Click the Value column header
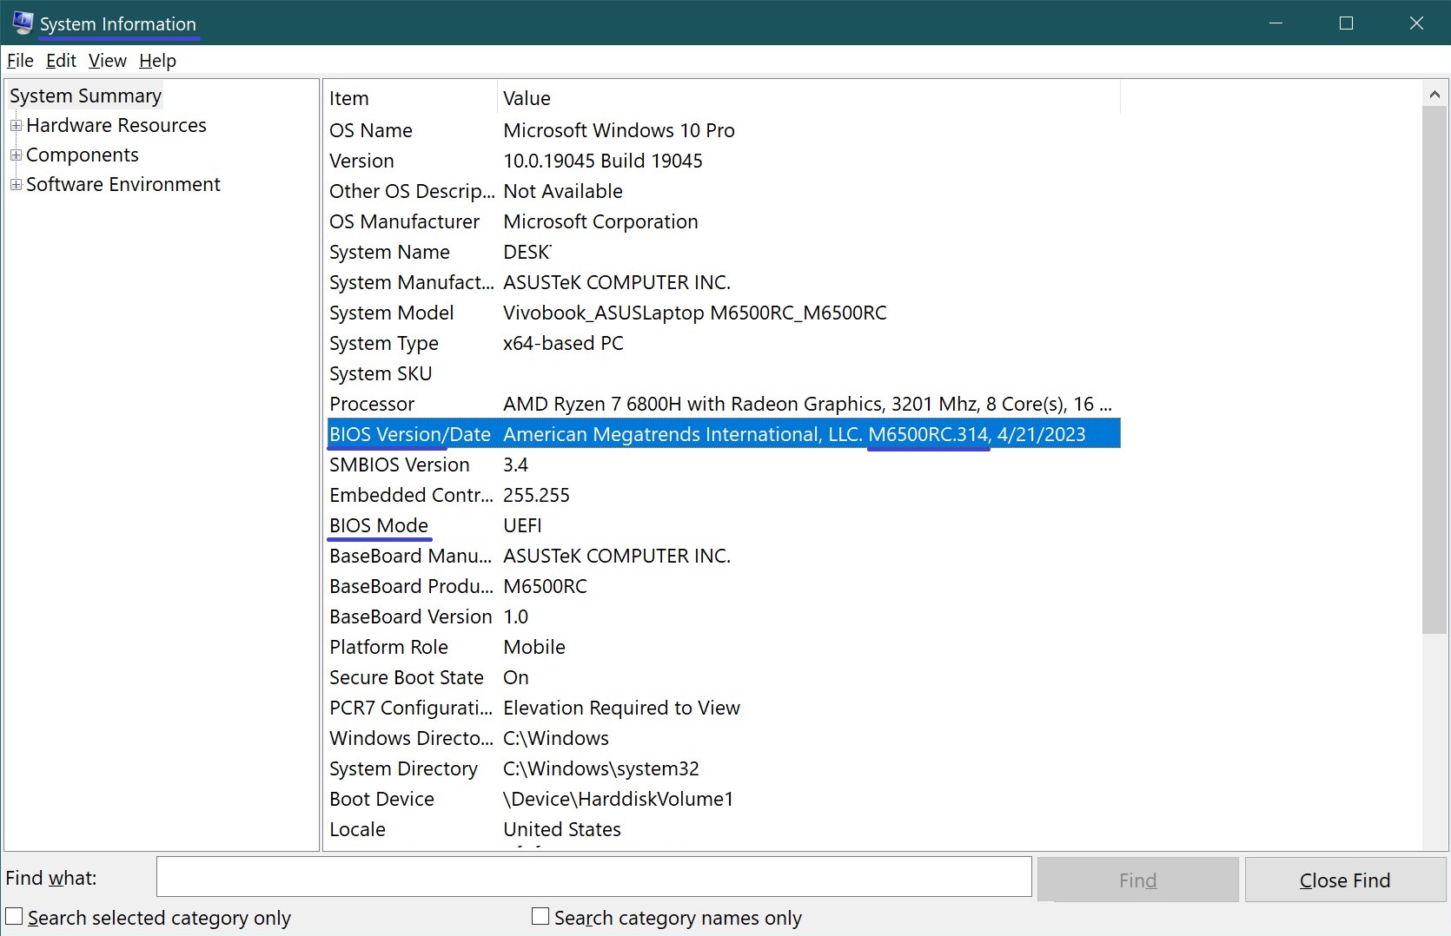 (x=808, y=98)
